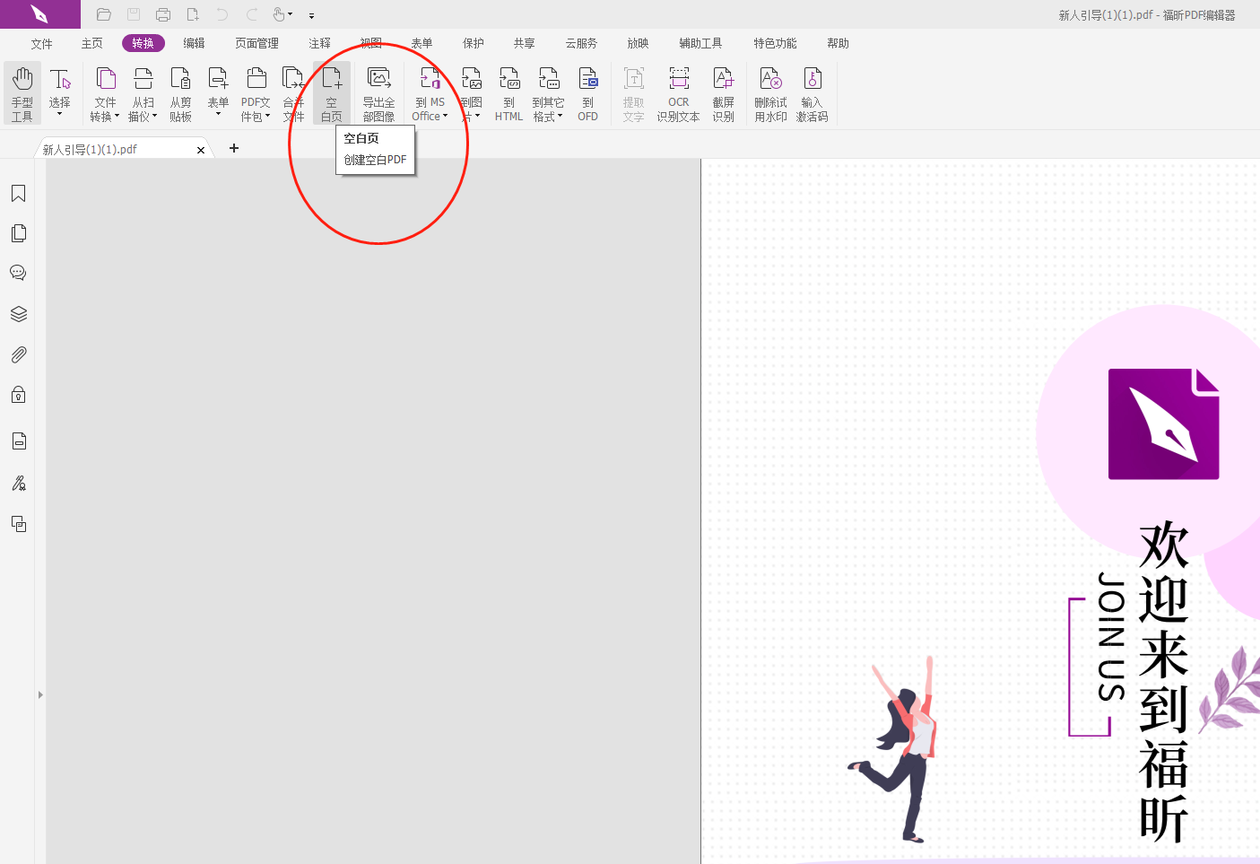
Task: Close the 新人引导(1)(1).pdf tab
Action: (201, 150)
